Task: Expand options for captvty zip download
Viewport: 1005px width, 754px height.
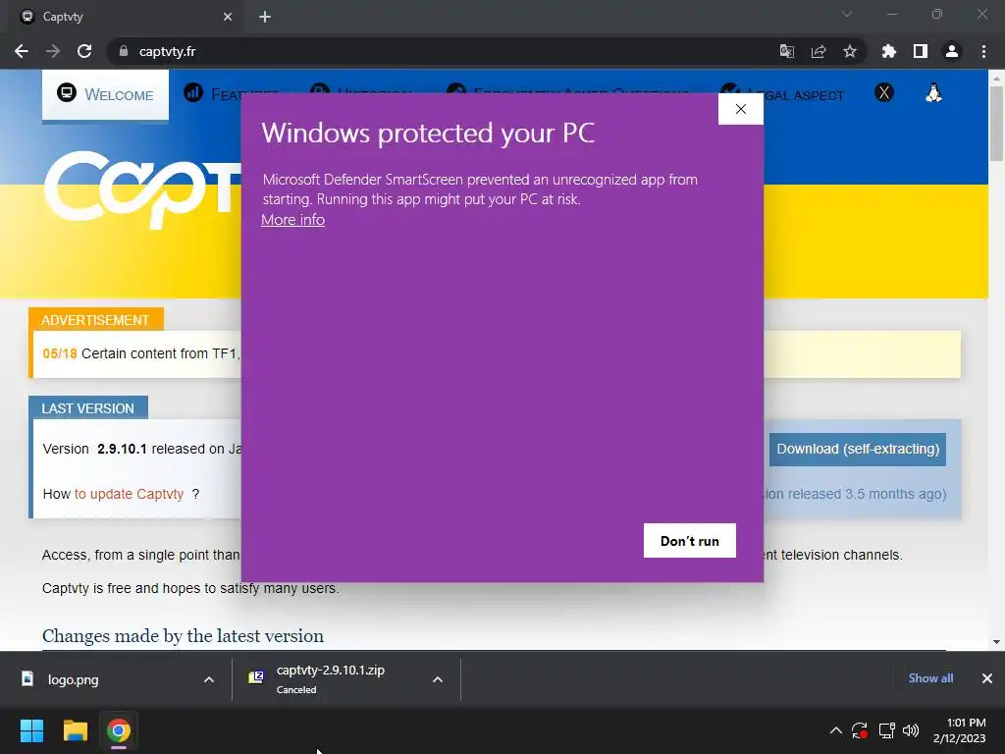Action: (438, 679)
